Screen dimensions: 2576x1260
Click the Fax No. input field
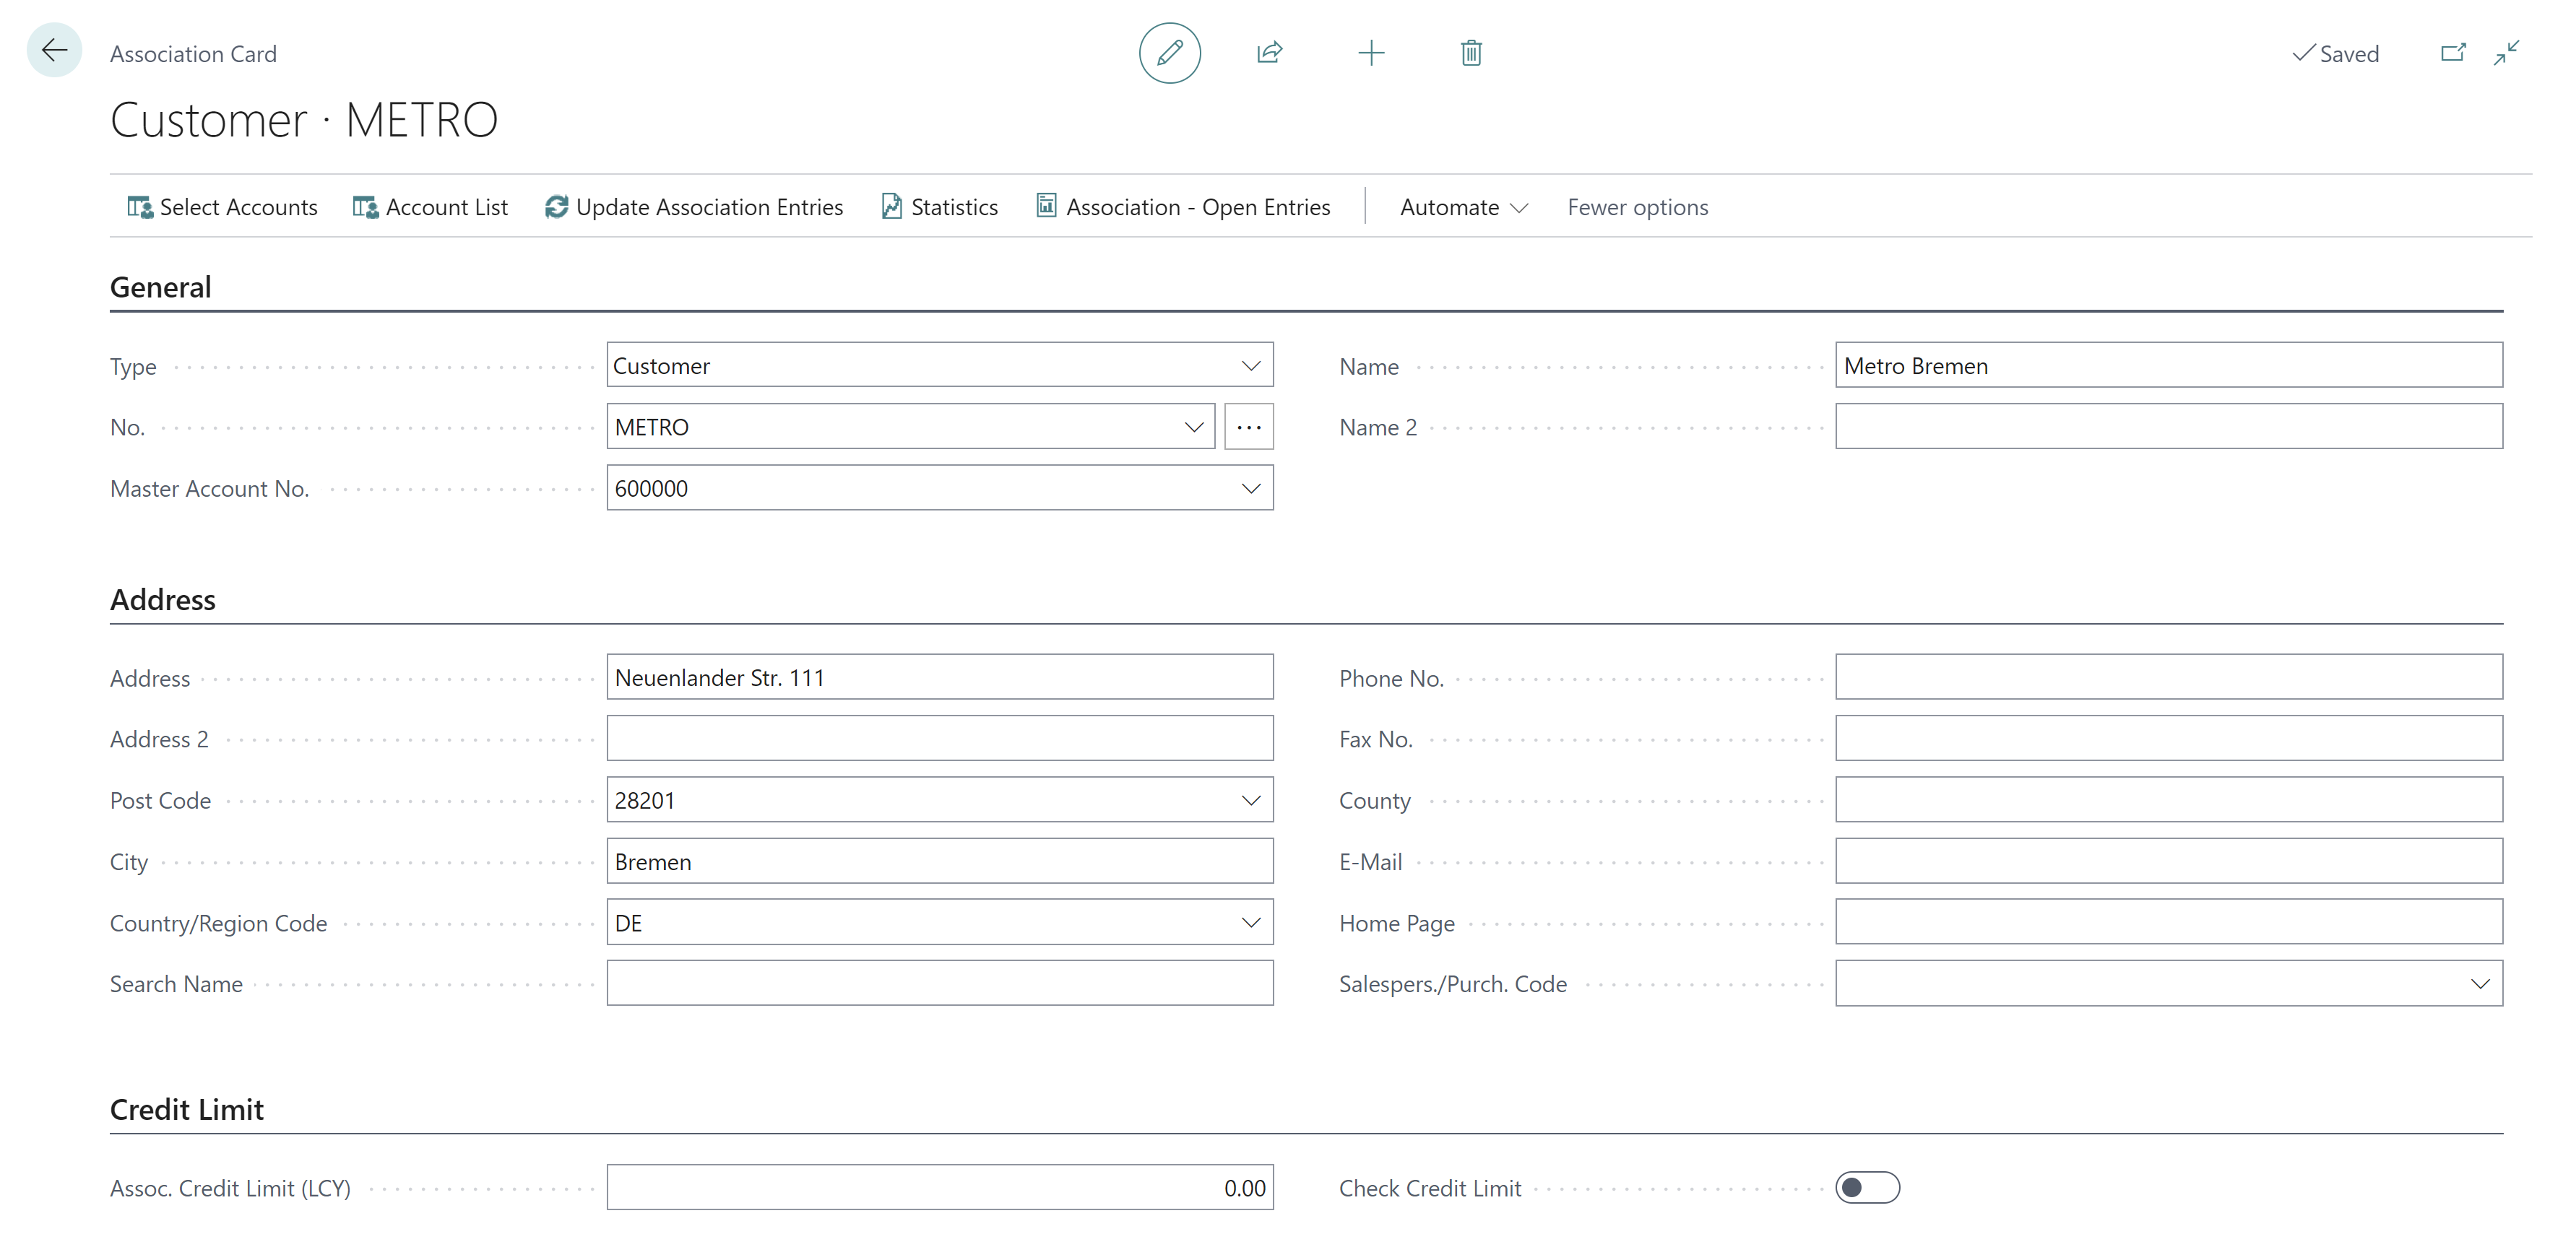point(2168,739)
